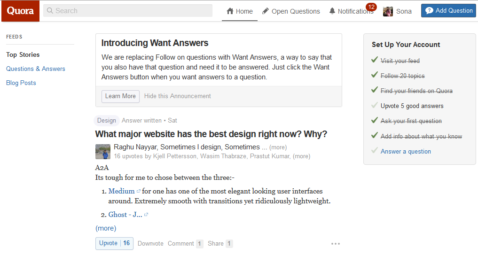Share the answer
This screenshot has height=255, width=478.
point(216,243)
